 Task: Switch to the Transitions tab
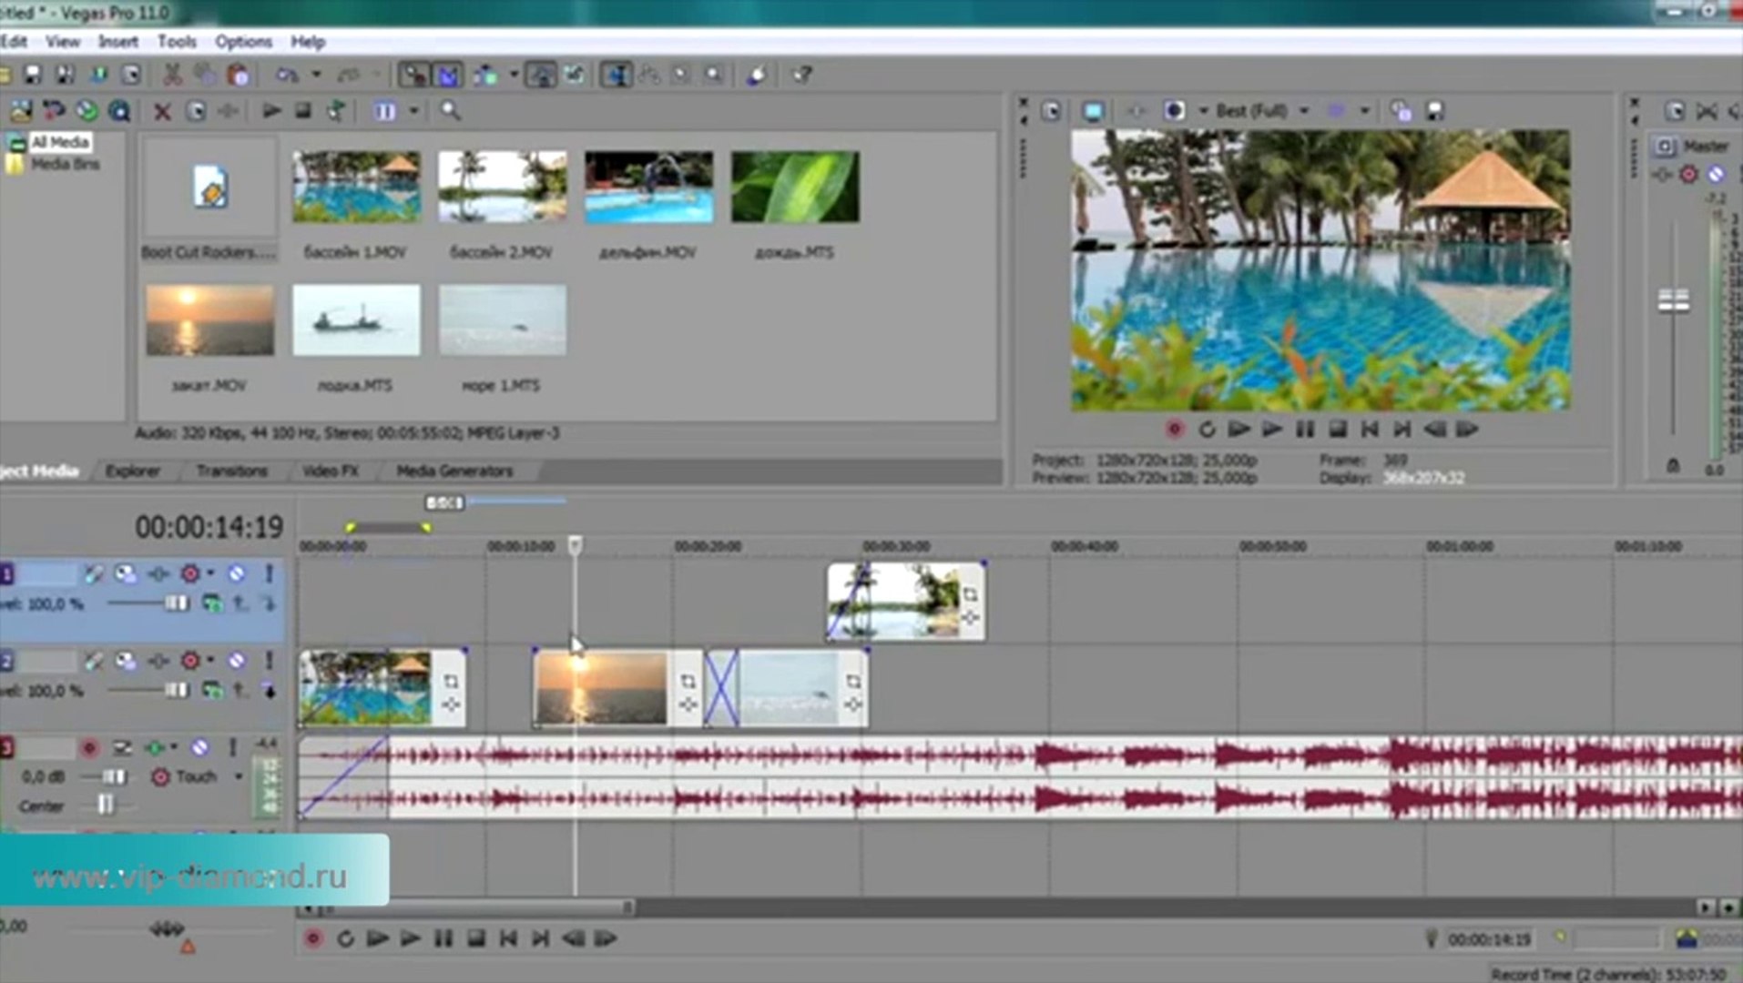click(x=231, y=471)
